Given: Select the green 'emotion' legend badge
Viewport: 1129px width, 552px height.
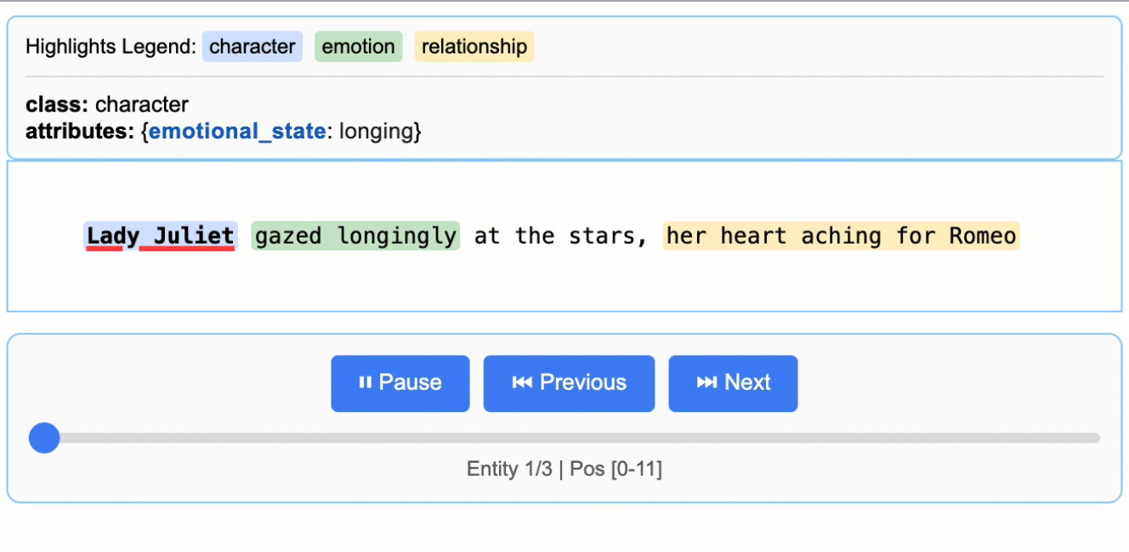Looking at the screenshot, I should coord(358,47).
